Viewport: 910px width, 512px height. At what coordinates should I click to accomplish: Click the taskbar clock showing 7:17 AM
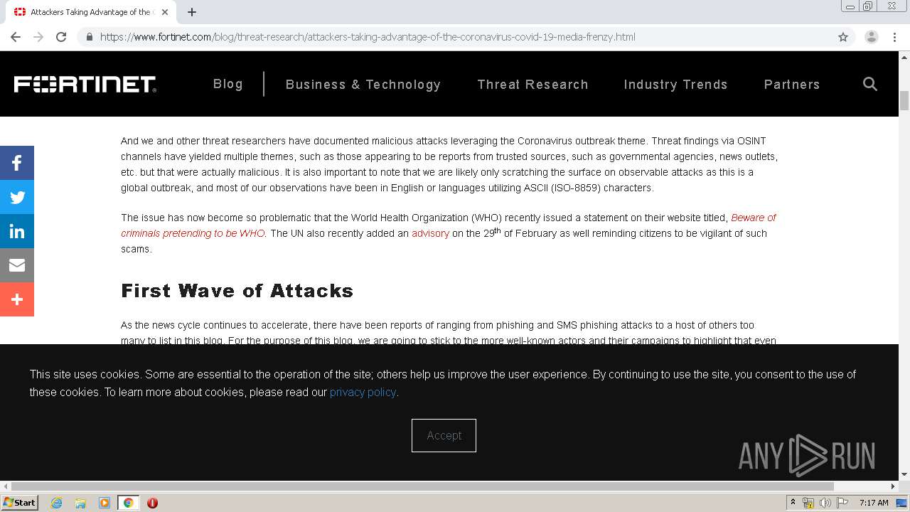874,503
